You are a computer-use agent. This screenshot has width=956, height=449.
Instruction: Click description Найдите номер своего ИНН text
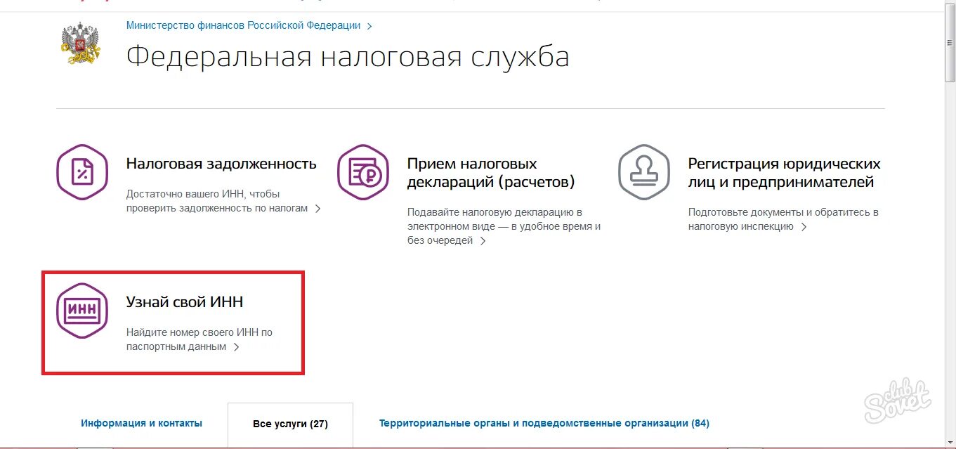tap(199, 339)
